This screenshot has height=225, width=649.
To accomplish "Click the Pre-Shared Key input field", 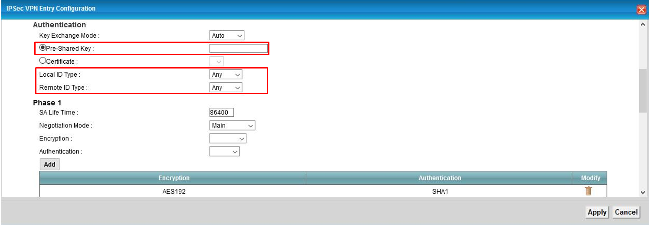I will (239, 48).
